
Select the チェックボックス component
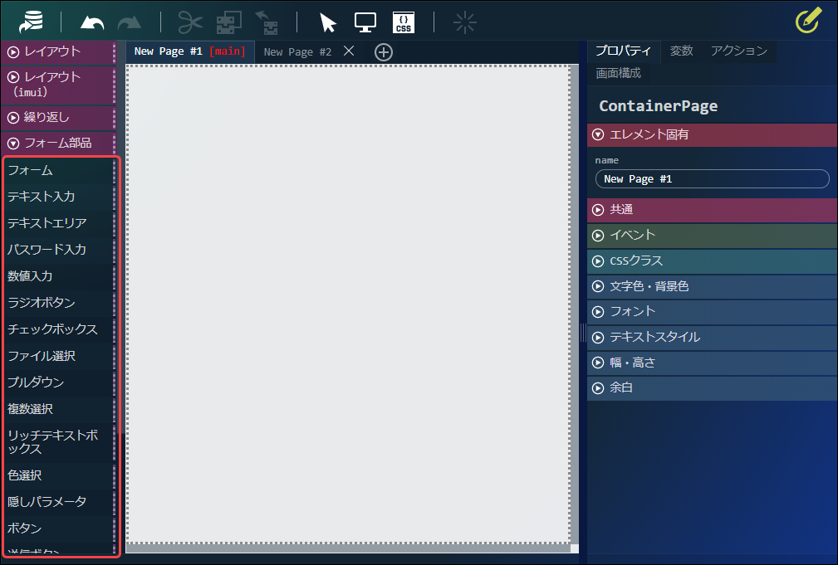59,329
